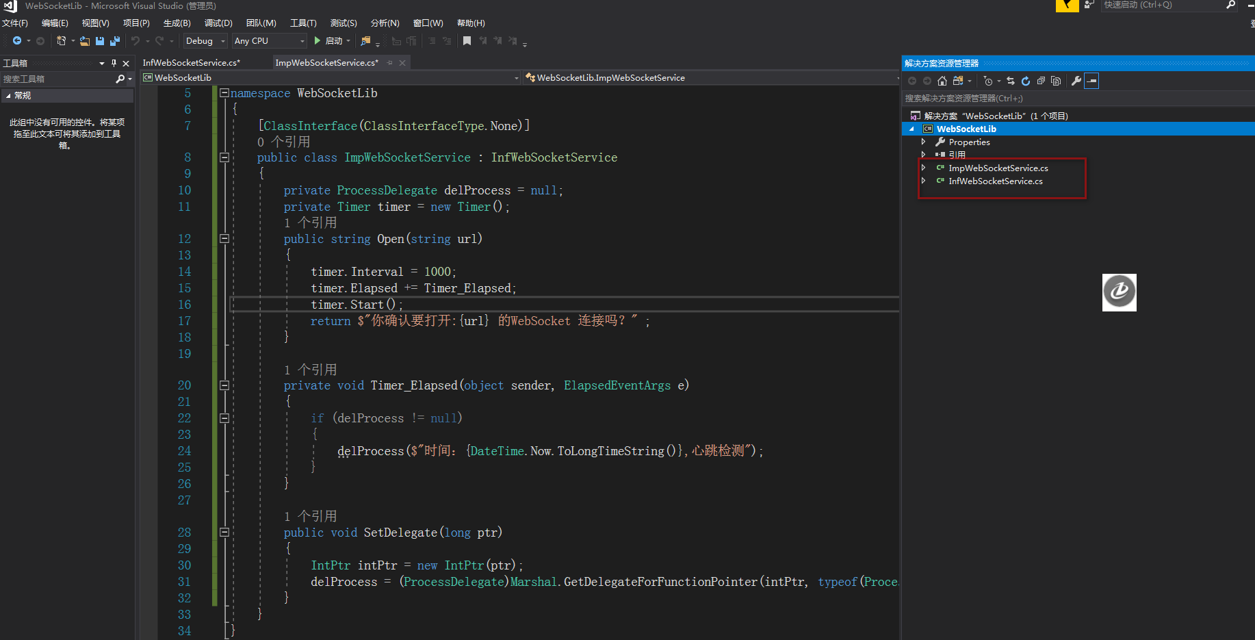Expand the 引用 references node
This screenshot has width=1255, height=640.
pyautogui.click(x=923, y=155)
